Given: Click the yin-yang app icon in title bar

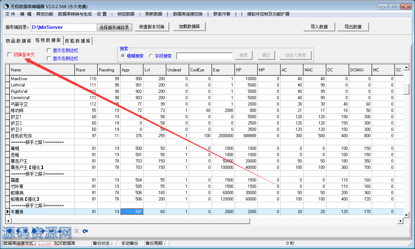Looking at the screenshot, I should pos(6,6).
